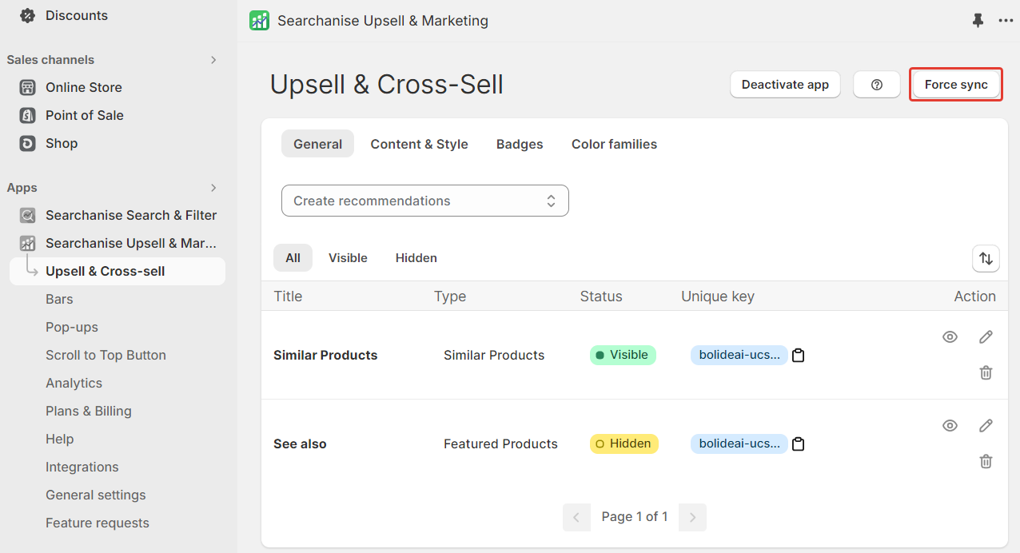Screen dimensions: 1020x553
Task: Click the sort arrows button
Action: tap(986, 258)
